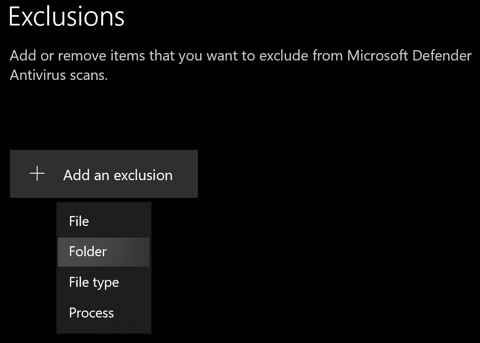This screenshot has height=343, width=480.
Task: Select Process exclusion option
Action: coord(91,313)
